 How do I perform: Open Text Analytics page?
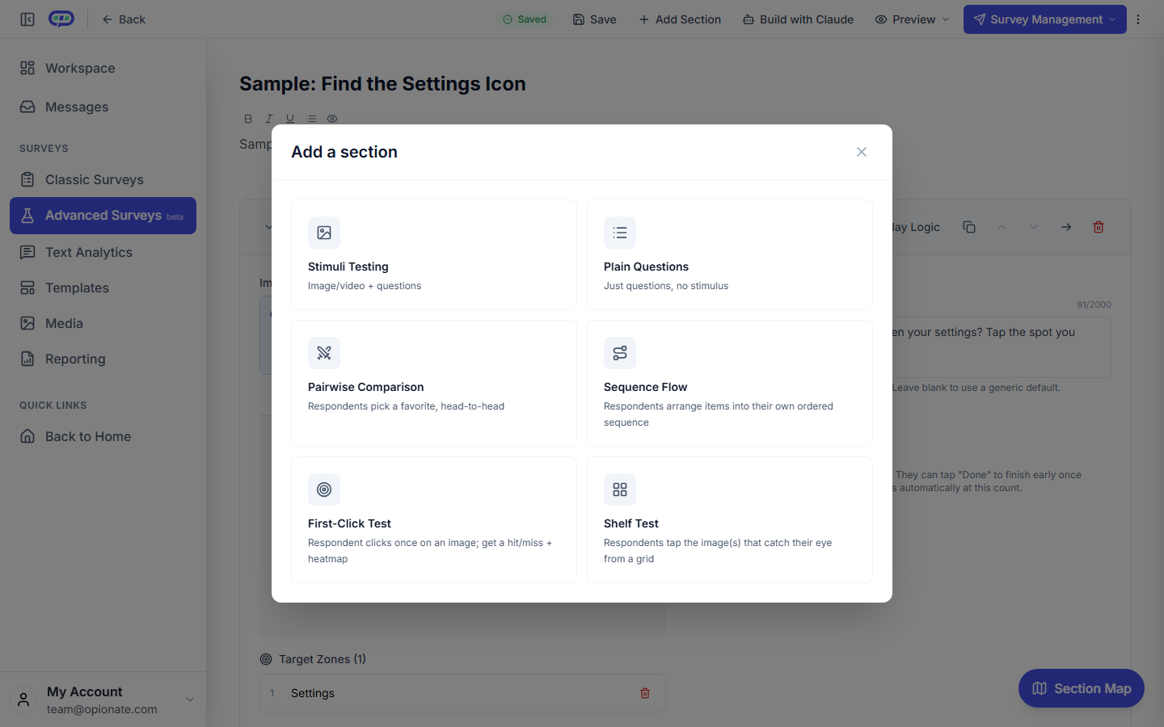click(103, 252)
